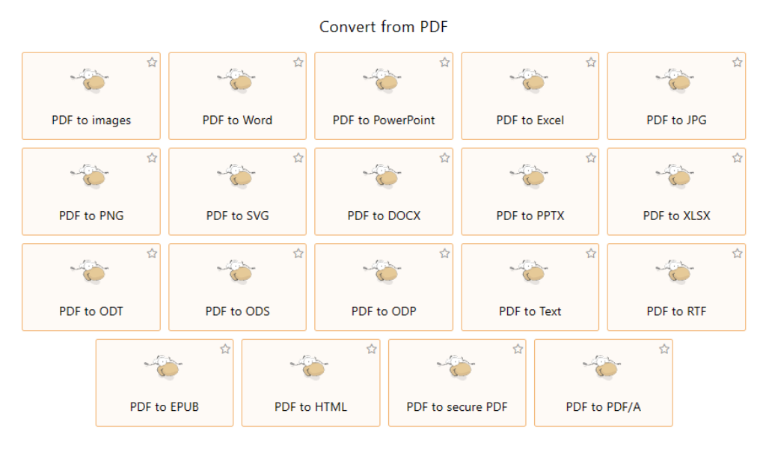
Task: Star the PDF to ODS tile
Action: (298, 254)
